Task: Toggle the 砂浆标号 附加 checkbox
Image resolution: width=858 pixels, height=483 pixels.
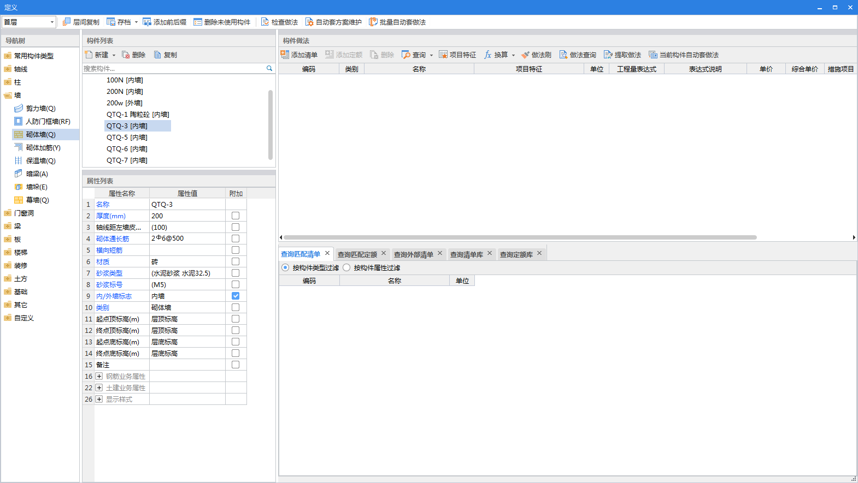Action: click(236, 284)
